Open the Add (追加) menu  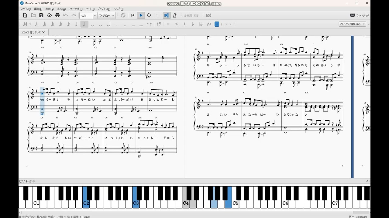61,9
